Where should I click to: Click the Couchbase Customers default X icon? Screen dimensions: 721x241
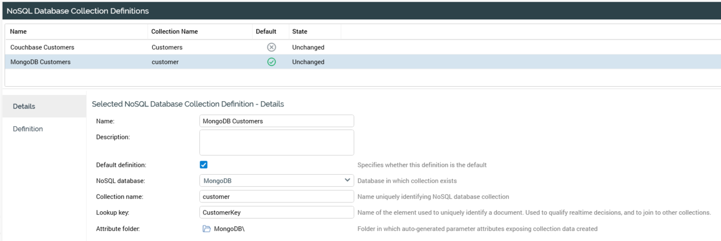coord(271,47)
